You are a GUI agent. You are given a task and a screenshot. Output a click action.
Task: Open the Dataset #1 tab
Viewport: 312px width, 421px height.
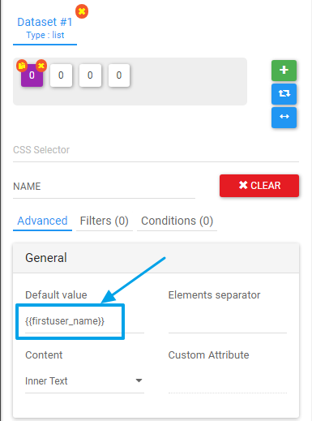click(45, 28)
